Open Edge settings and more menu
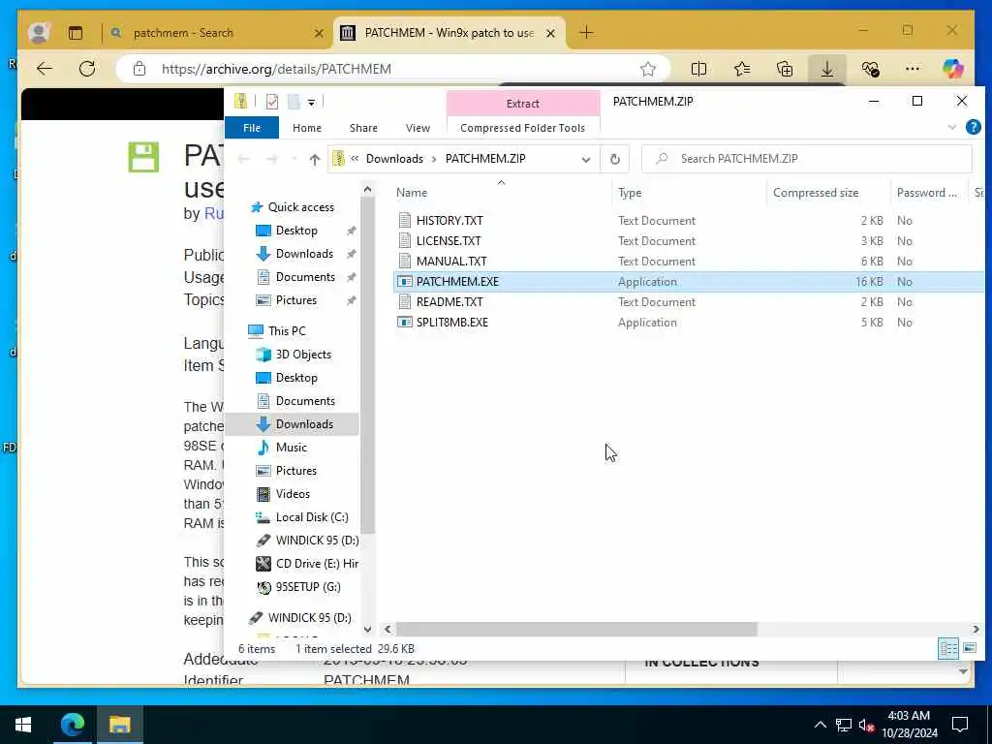 913,69
